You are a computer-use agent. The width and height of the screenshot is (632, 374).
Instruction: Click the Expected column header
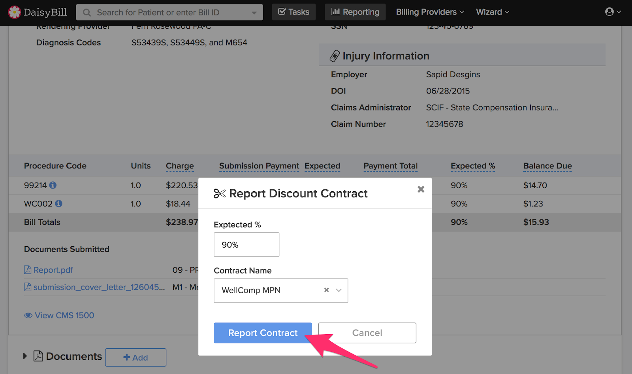point(322,166)
